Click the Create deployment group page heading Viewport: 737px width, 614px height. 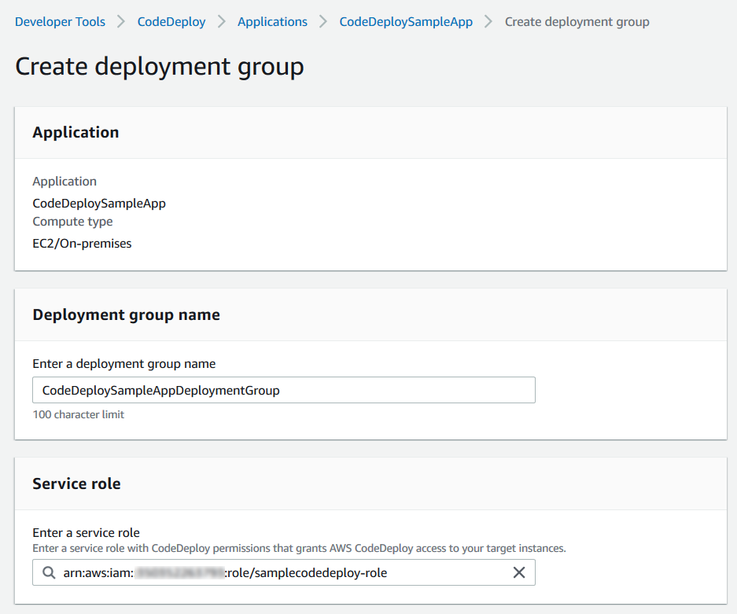[x=160, y=66]
